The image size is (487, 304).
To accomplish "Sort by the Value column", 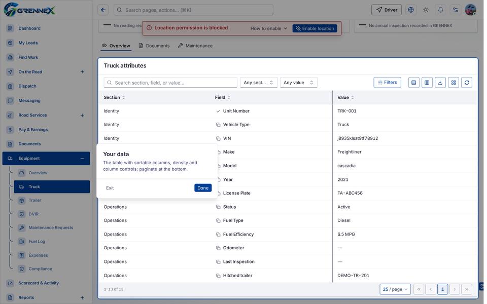I will coord(345,97).
